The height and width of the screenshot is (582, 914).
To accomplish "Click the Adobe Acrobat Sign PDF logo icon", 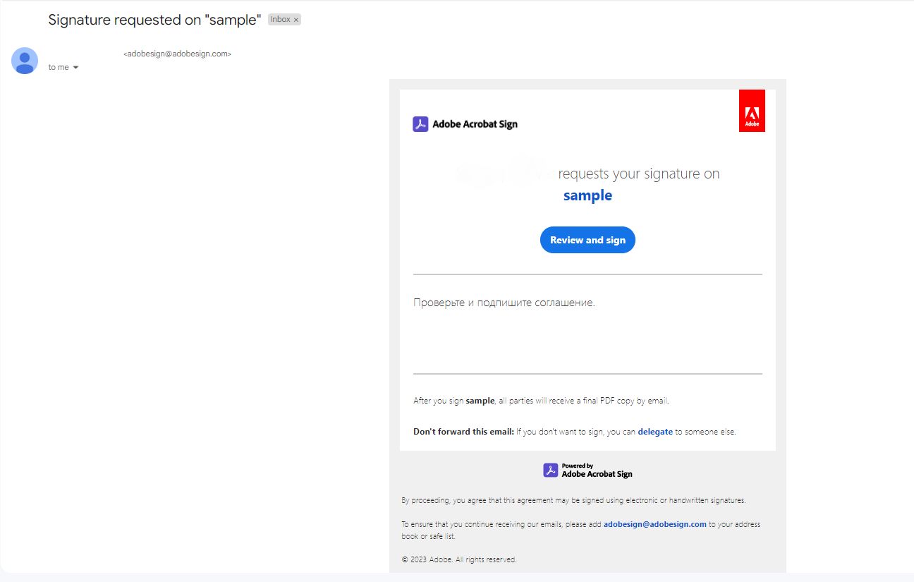I will coord(421,123).
